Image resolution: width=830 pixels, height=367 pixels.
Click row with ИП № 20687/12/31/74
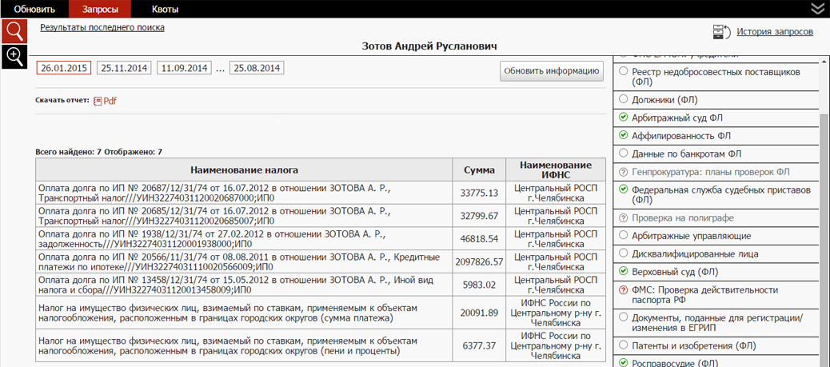pyautogui.click(x=321, y=193)
